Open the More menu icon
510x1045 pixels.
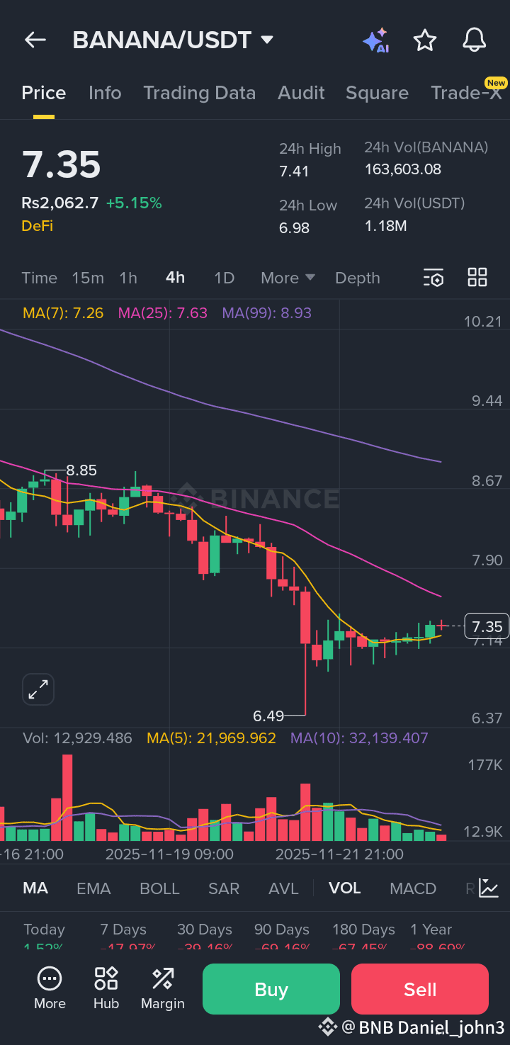pyautogui.click(x=50, y=989)
